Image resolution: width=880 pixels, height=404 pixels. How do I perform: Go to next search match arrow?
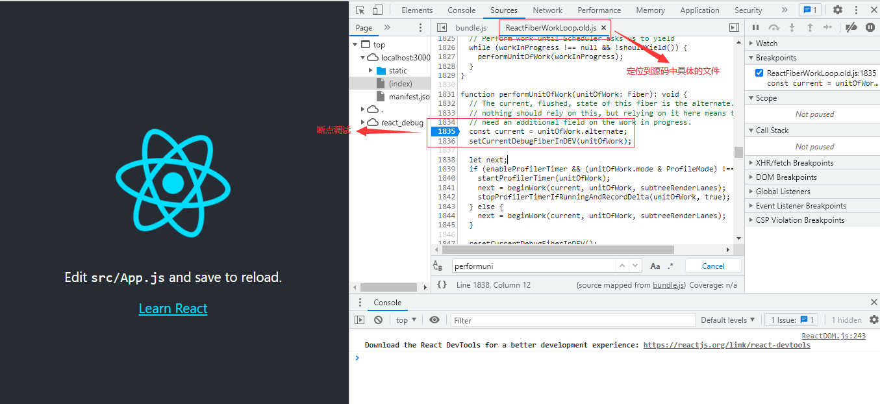tap(635, 266)
